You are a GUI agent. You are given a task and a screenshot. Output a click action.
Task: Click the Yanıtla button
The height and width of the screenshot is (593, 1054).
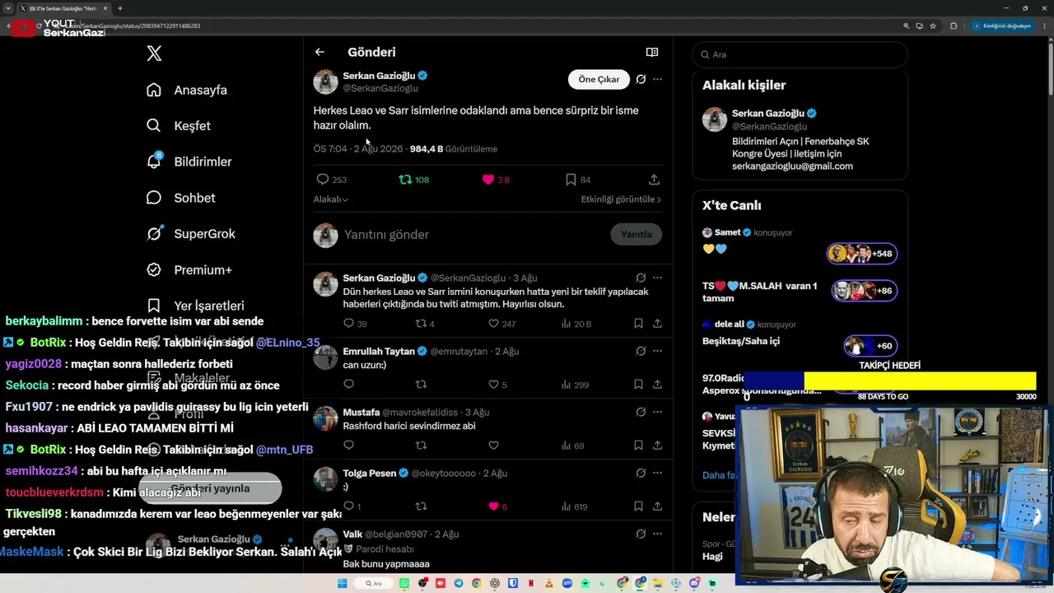point(636,235)
